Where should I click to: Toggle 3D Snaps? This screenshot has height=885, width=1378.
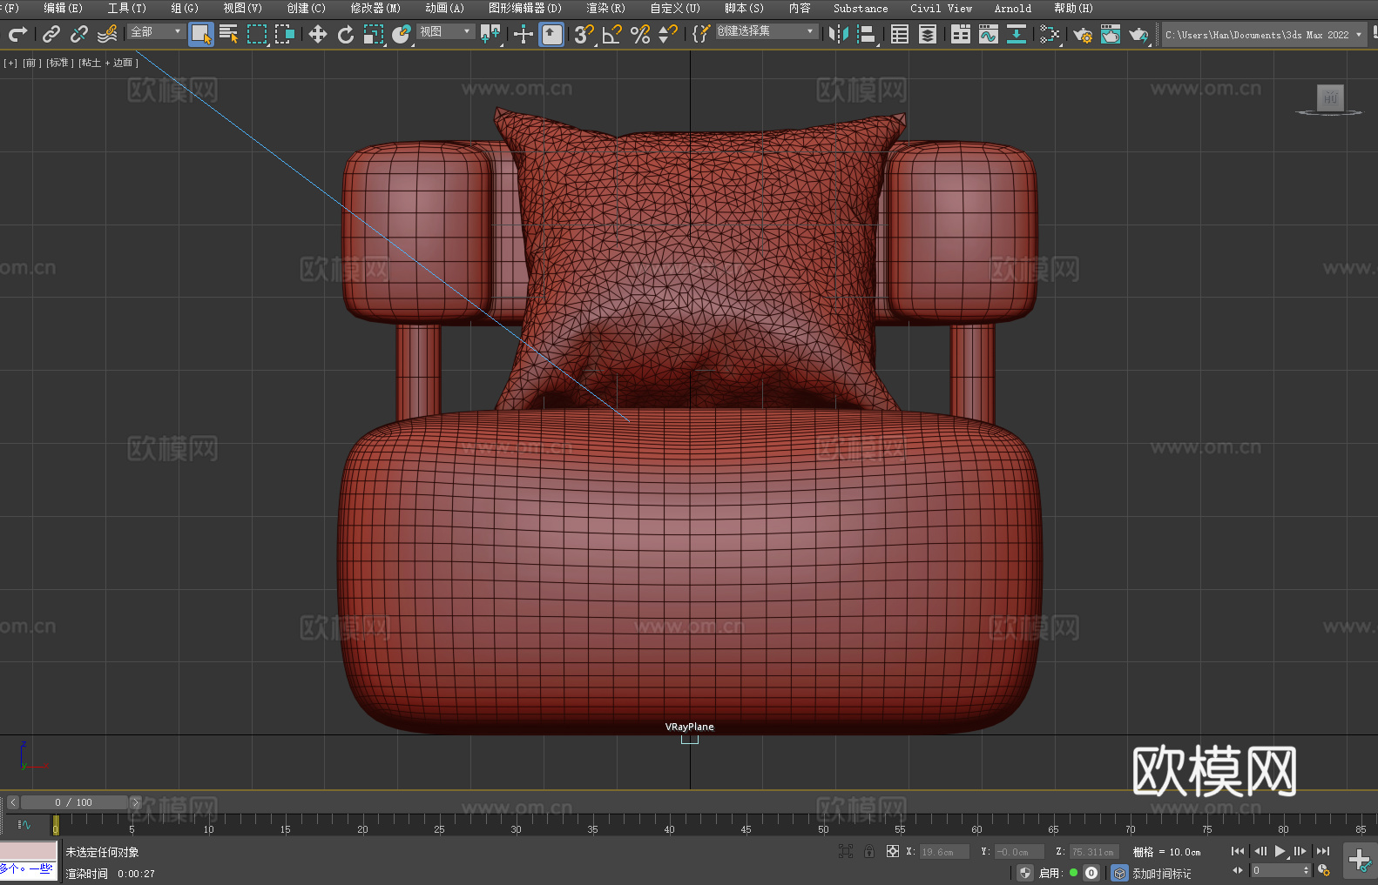tap(584, 34)
